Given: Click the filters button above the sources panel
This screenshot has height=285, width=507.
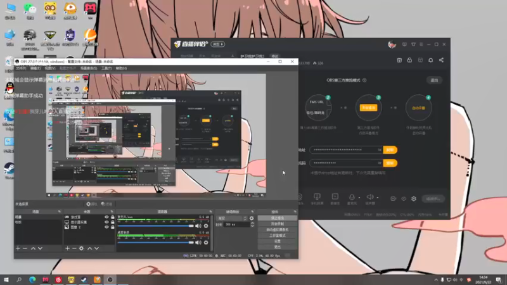Looking at the screenshot, I should (x=106, y=204).
